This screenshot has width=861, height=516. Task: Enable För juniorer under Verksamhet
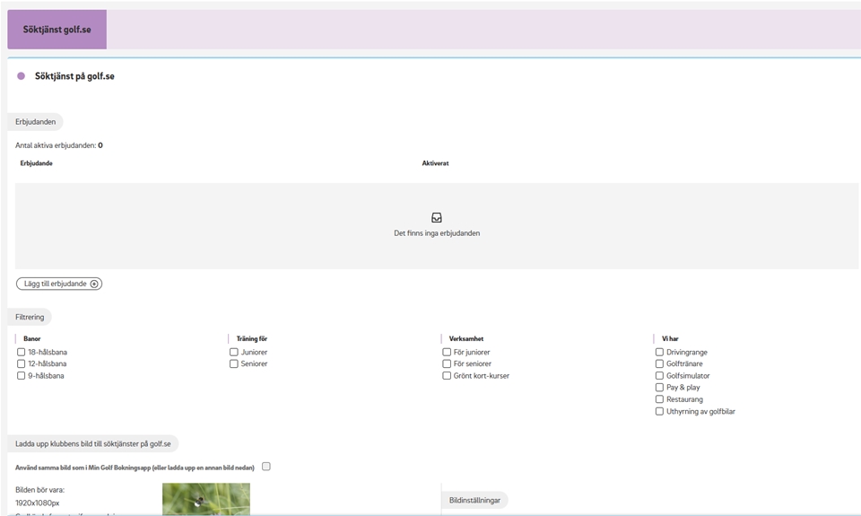click(x=447, y=353)
